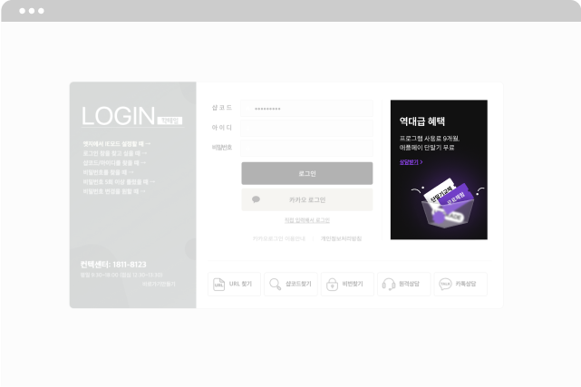Click the 비번찾기 padlock icon
The width and height of the screenshot is (581, 387).
[x=332, y=284]
